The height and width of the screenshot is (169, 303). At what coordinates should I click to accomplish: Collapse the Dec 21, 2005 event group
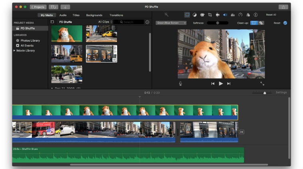52,88
